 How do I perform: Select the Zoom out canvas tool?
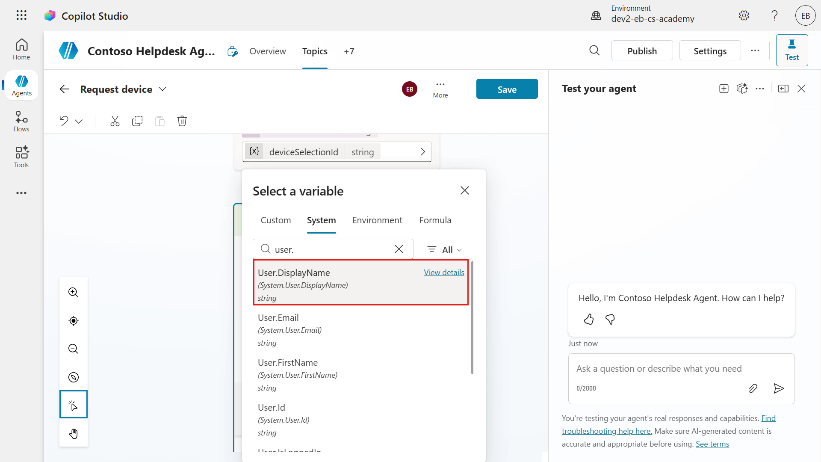pyautogui.click(x=73, y=349)
